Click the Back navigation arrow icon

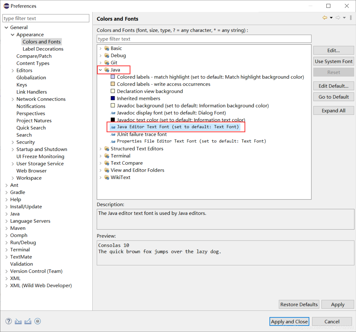[325, 18]
